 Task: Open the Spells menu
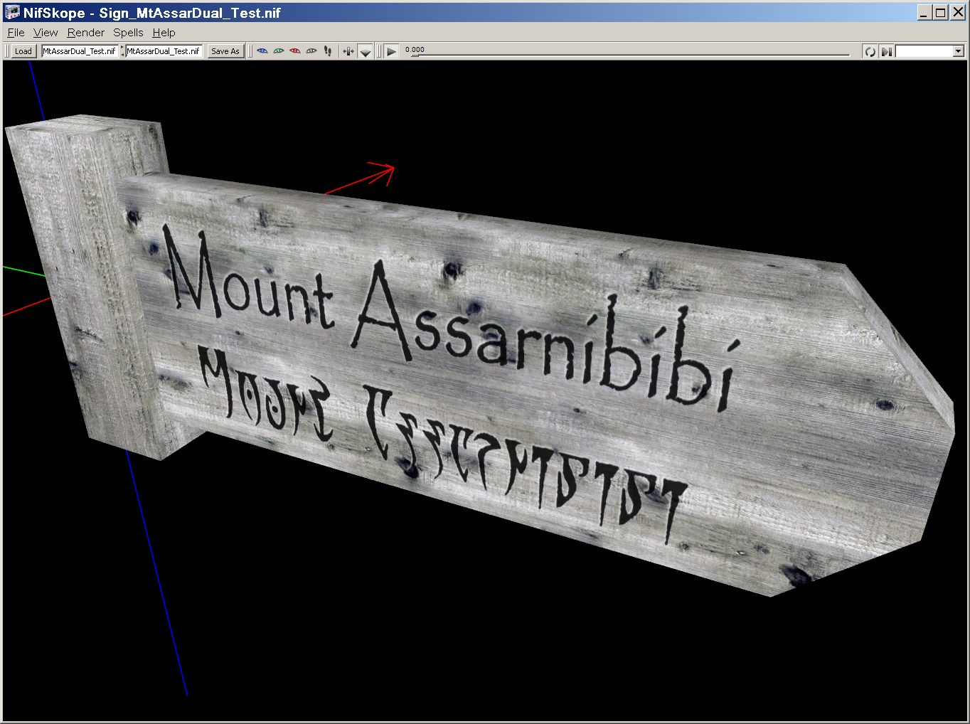128,33
